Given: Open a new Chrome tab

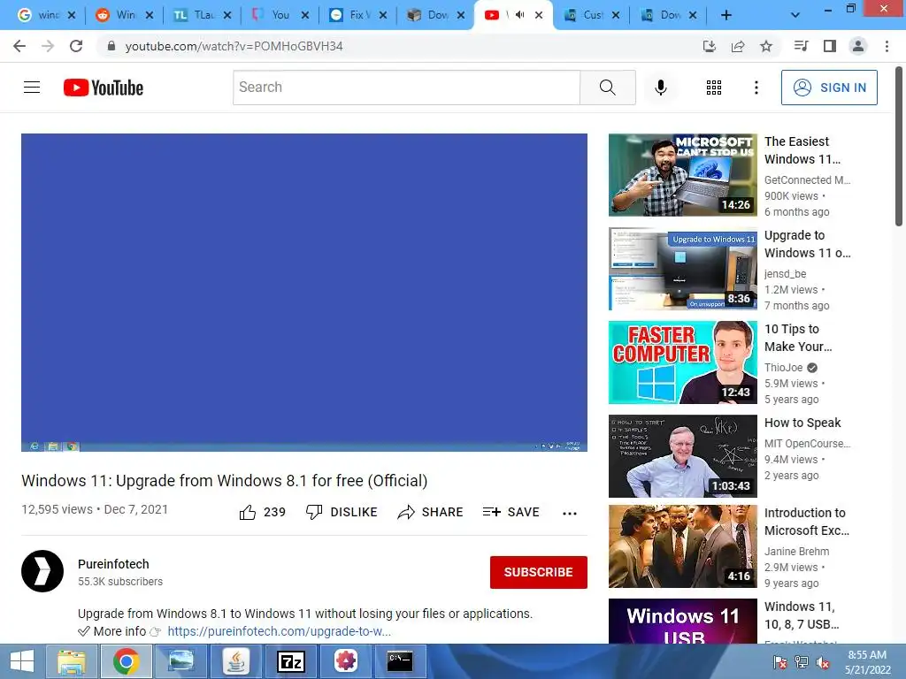Looking at the screenshot, I should pos(726,15).
